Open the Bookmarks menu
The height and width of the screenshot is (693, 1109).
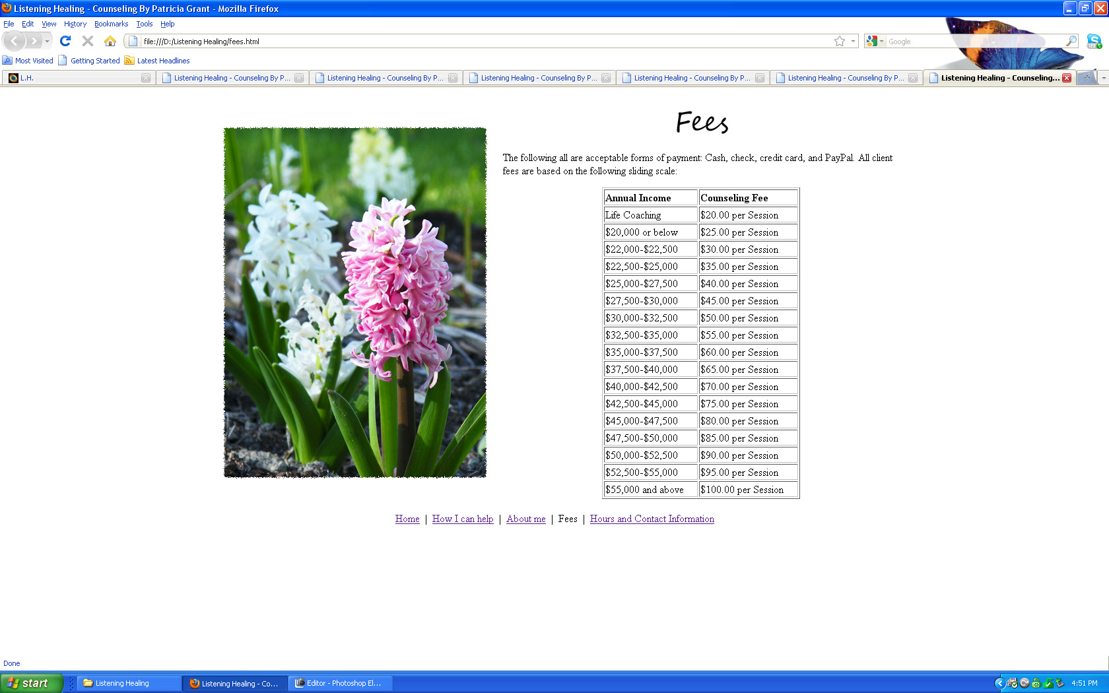pyautogui.click(x=111, y=24)
